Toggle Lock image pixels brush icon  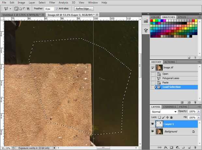163,117
